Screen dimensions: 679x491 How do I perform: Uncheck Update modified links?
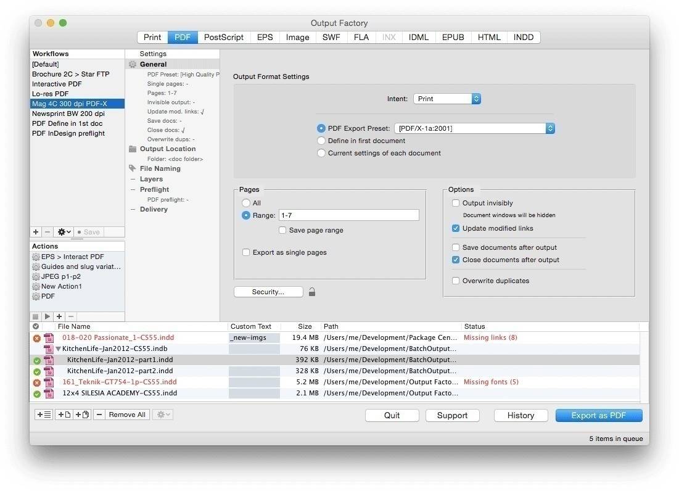pyautogui.click(x=456, y=228)
